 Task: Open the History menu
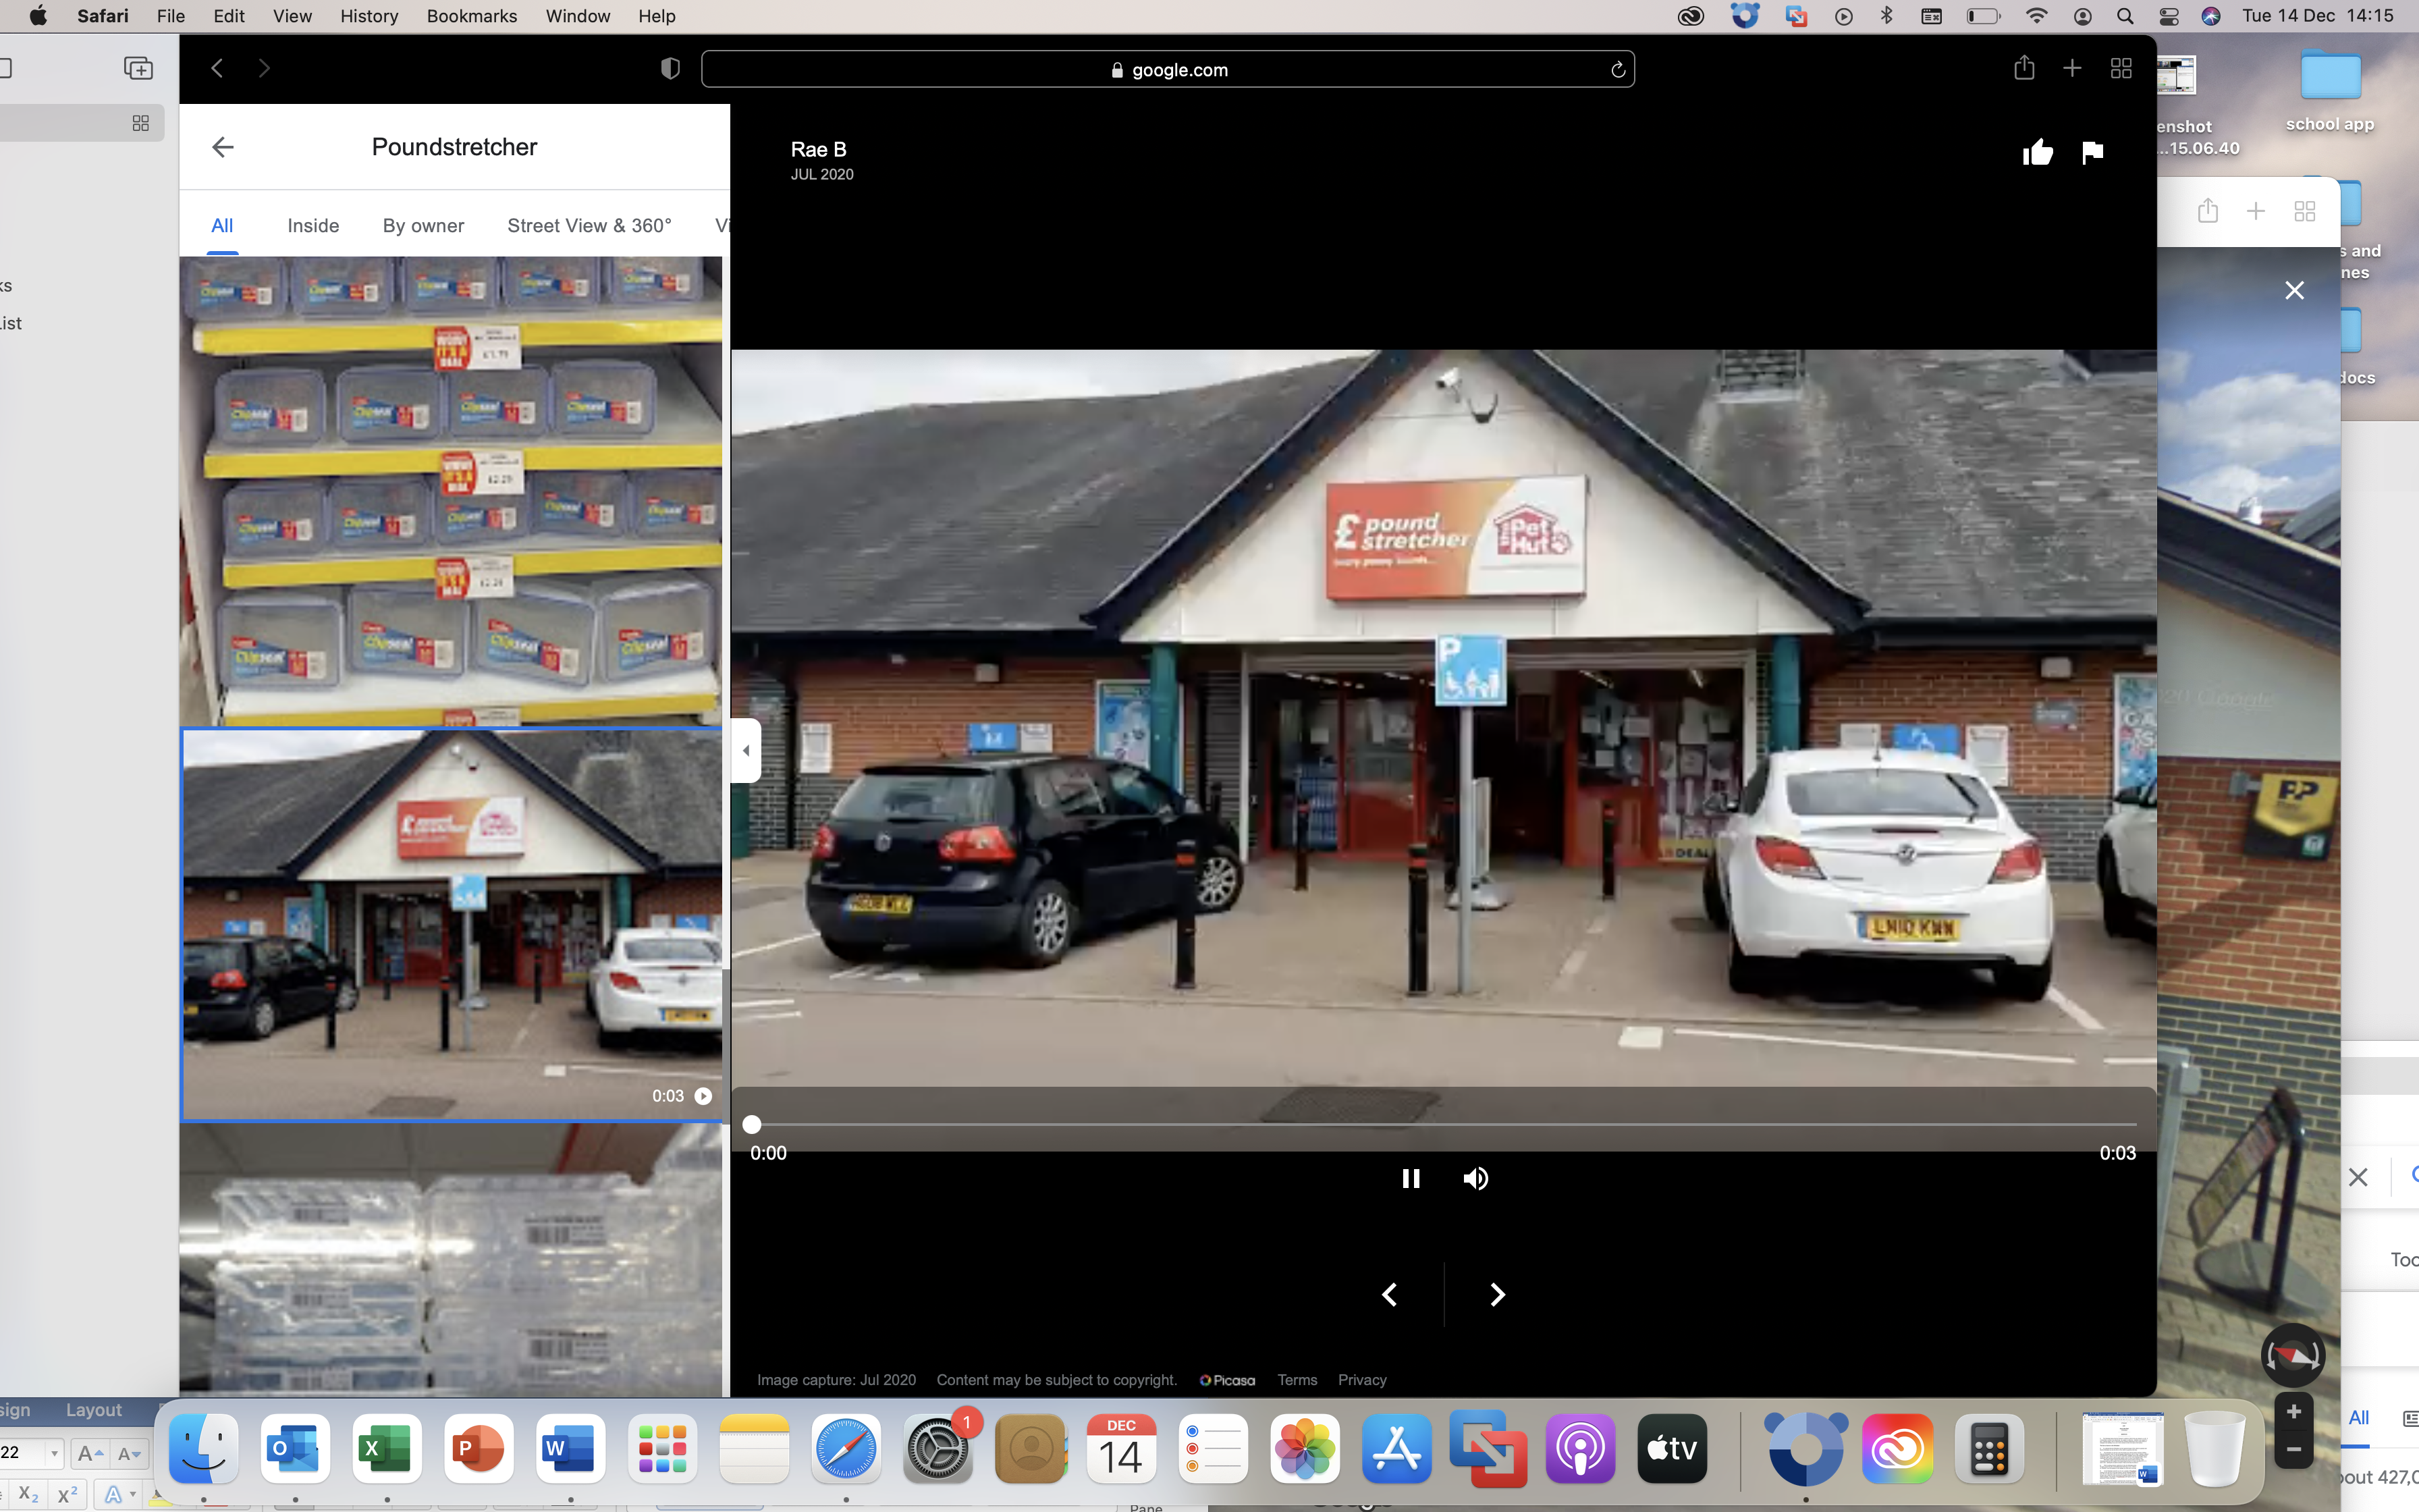(368, 16)
